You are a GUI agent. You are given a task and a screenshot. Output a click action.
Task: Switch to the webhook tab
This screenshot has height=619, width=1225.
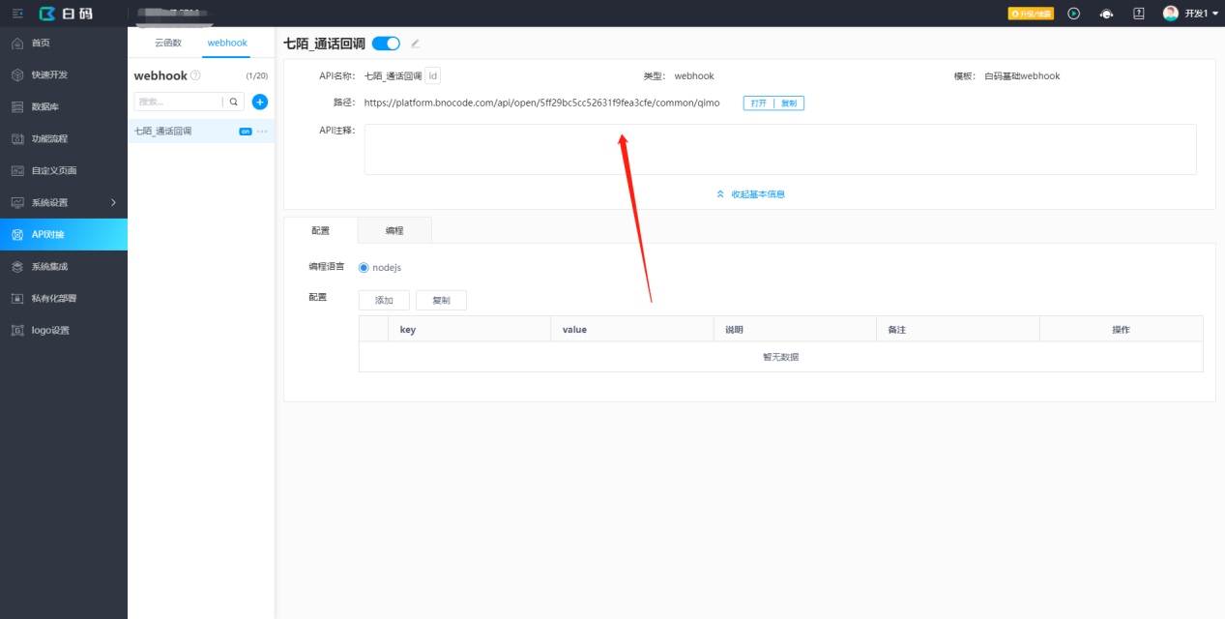(227, 44)
